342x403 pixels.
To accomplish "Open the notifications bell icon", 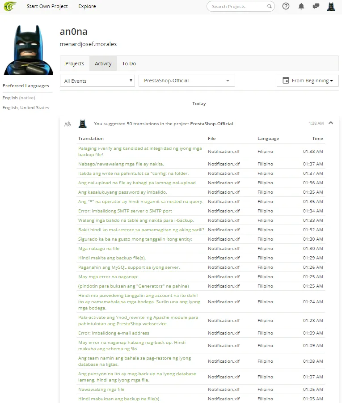I will [x=301, y=6].
